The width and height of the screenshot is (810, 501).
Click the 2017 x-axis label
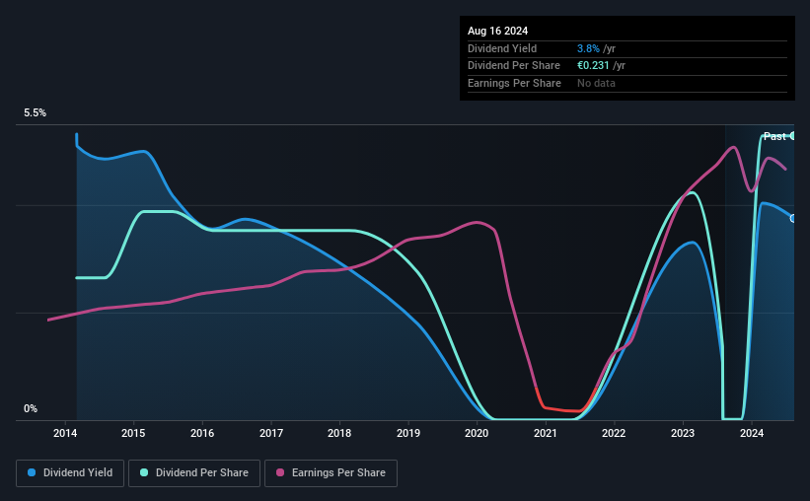click(270, 433)
